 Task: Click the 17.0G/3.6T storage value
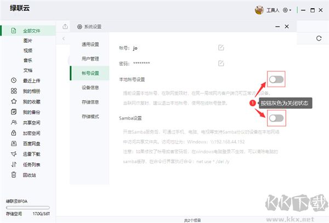click(x=41, y=214)
